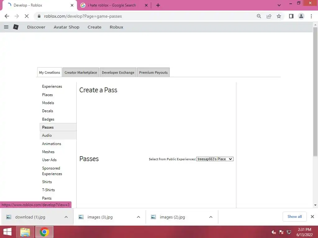Open Create in the navbar
This screenshot has width=318, height=238.
(94, 27)
